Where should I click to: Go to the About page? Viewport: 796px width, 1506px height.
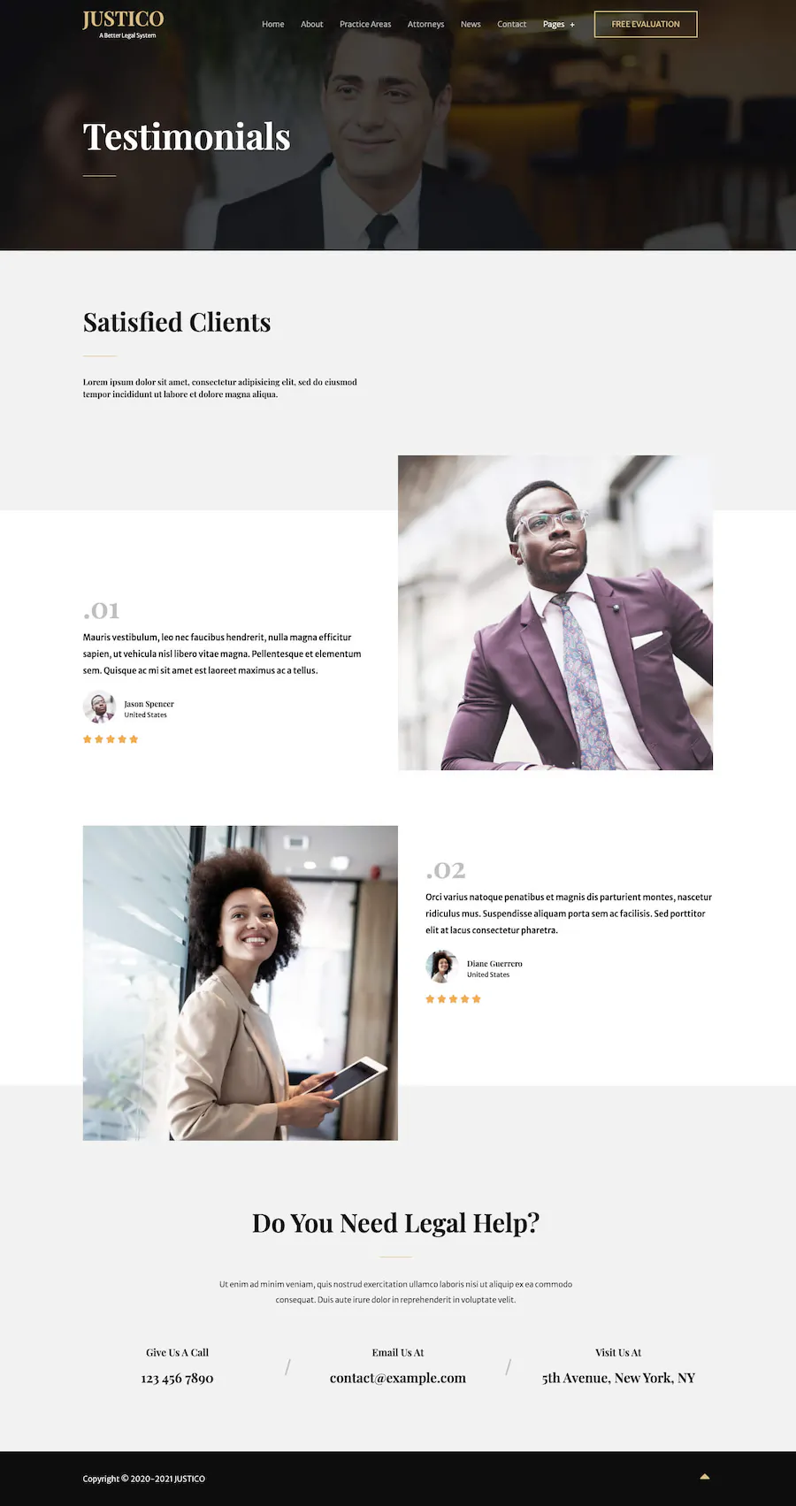point(311,24)
